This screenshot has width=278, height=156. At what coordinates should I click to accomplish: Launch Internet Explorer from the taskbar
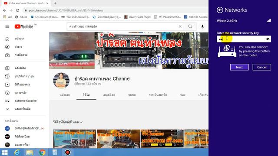click(x=17, y=152)
